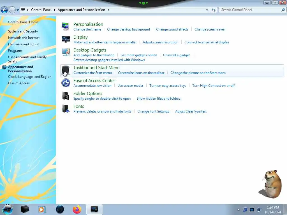Open Ease of Access sidebar link
This screenshot has width=287, height=215.
[x=19, y=83]
